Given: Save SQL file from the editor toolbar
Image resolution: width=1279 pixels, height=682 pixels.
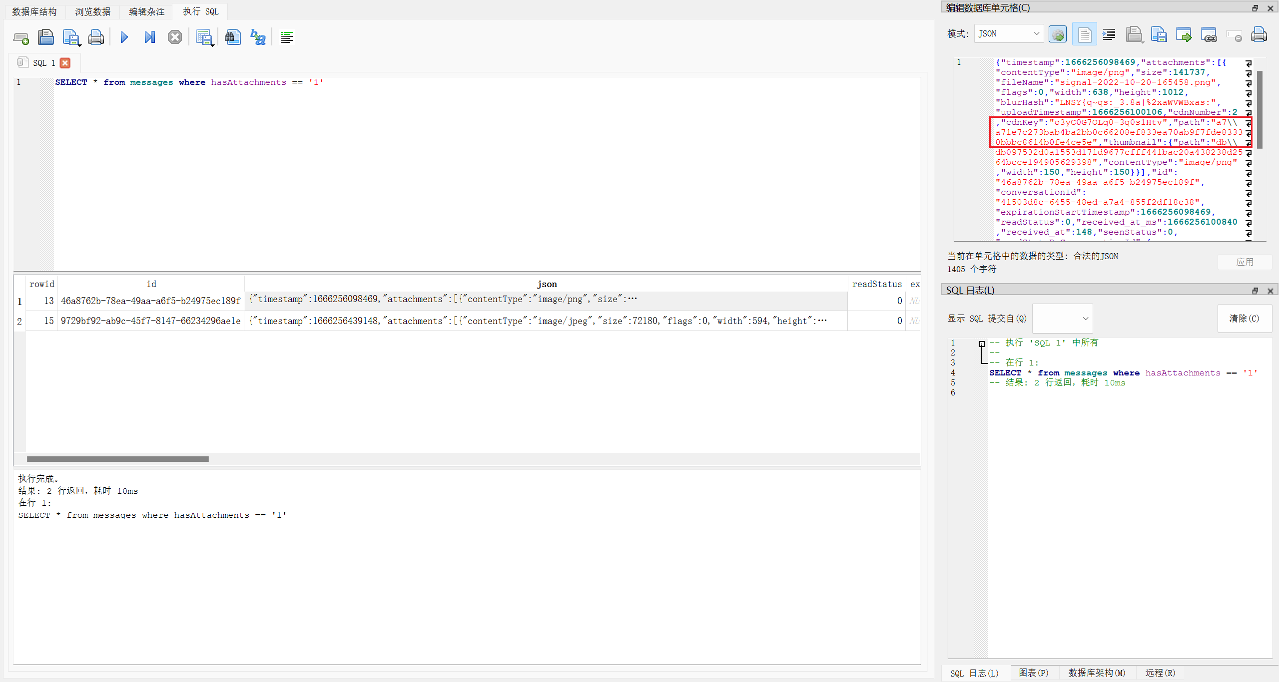Looking at the screenshot, I should (x=70, y=37).
